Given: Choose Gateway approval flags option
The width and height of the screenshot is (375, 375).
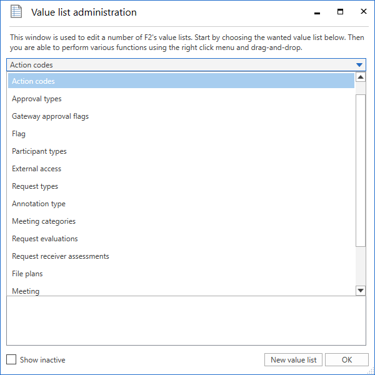Looking at the screenshot, I should click(x=50, y=116).
